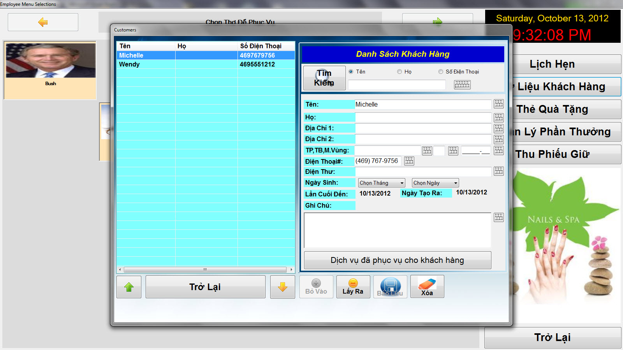Screen dimensions: 623x350
Task: Click the yellow down arrow button
Action: point(282,287)
